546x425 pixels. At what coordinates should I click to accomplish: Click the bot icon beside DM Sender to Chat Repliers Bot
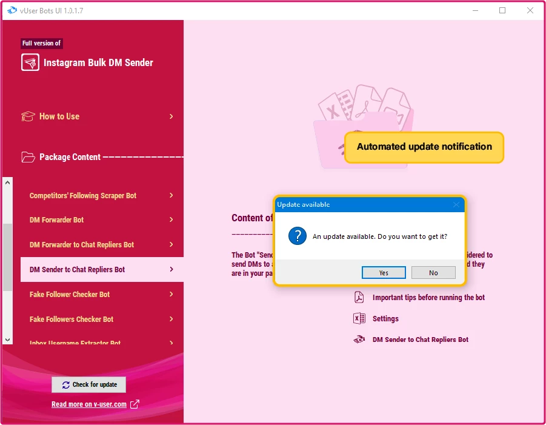point(359,340)
